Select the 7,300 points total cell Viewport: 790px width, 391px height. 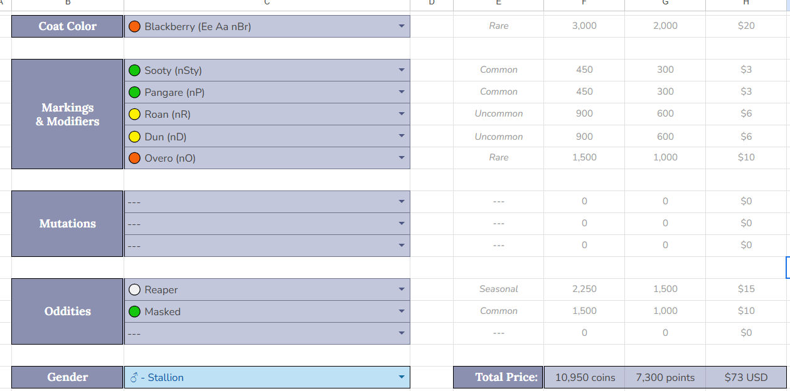(x=665, y=377)
